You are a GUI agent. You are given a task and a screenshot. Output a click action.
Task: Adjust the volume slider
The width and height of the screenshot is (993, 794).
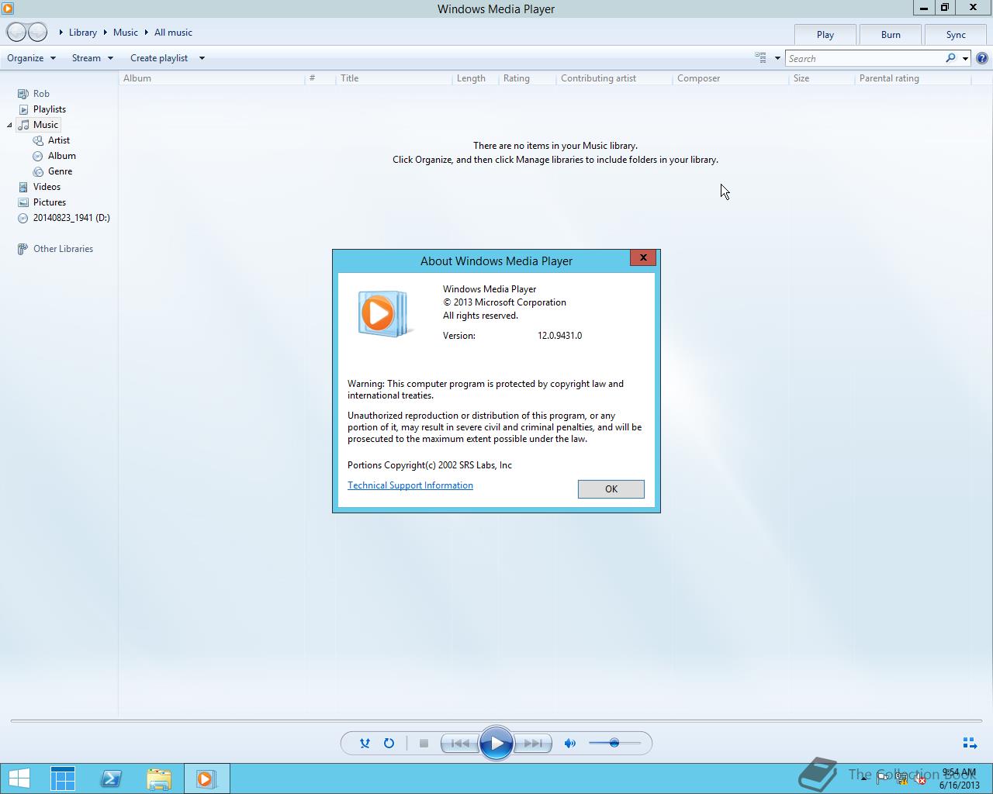614,743
